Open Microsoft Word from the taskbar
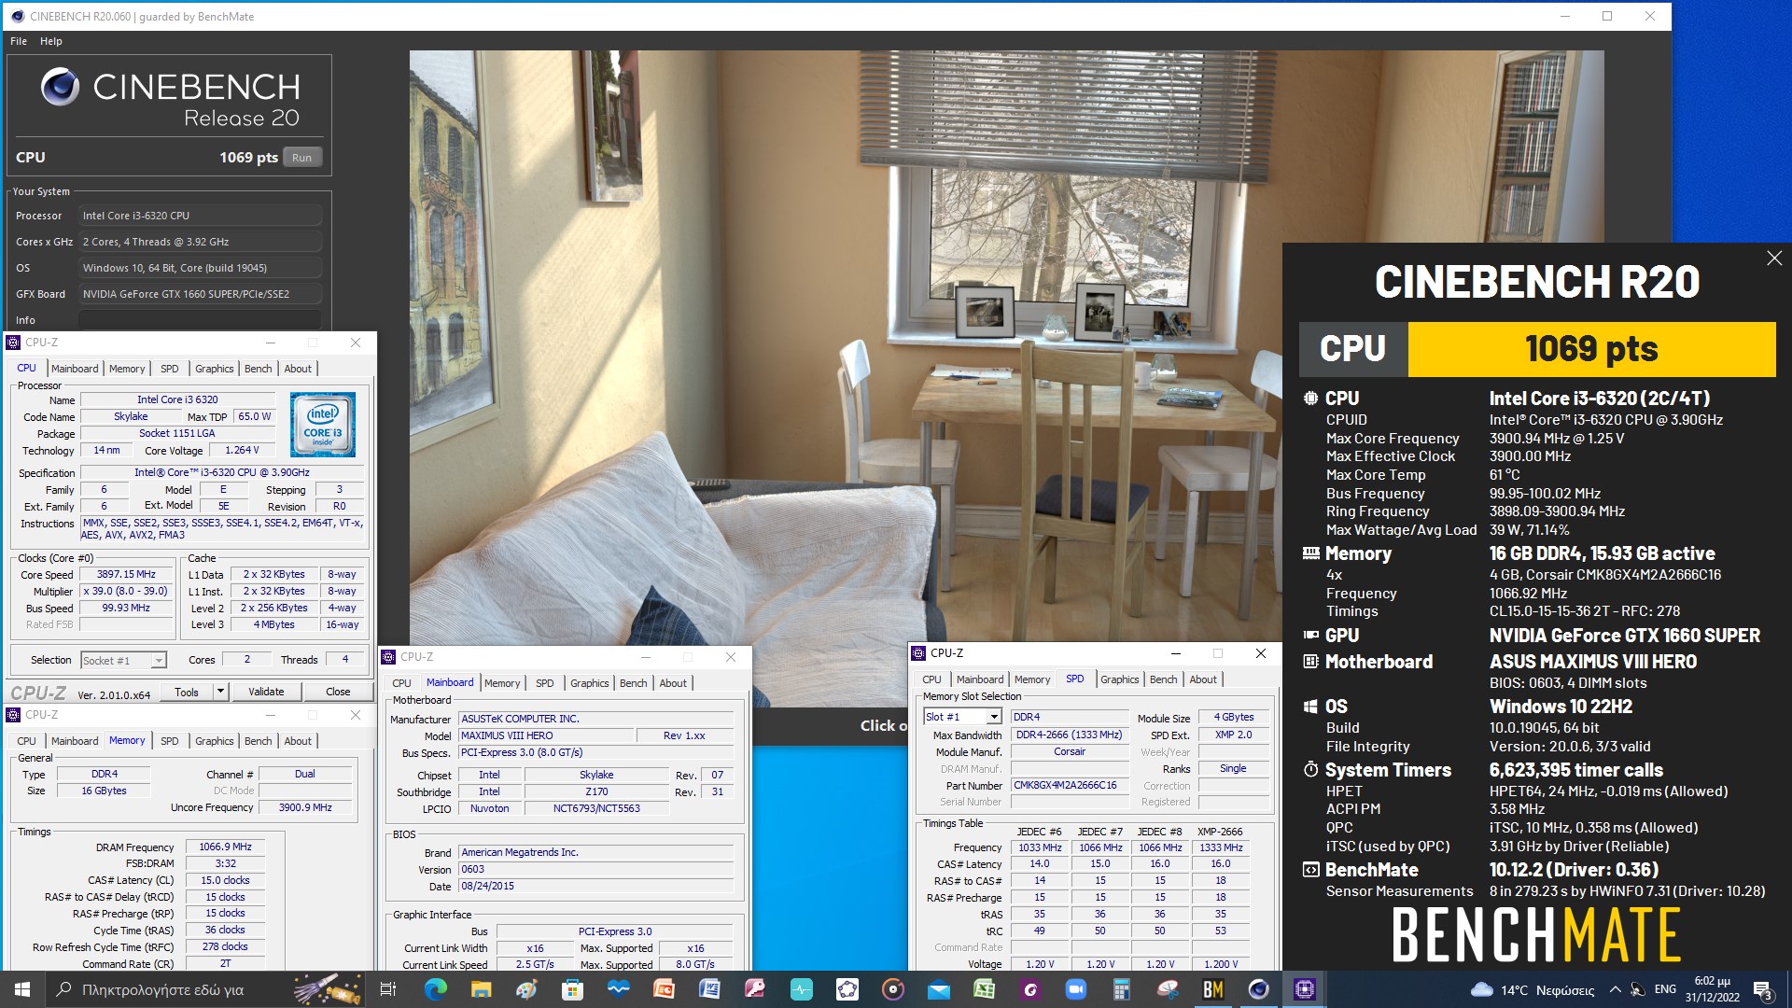Image resolution: width=1792 pixels, height=1008 pixels. pyautogui.click(x=709, y=989)
